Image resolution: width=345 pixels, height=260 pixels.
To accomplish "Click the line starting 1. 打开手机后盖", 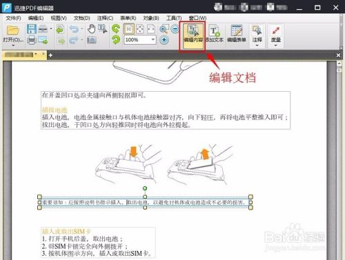I will click(82, 239).
